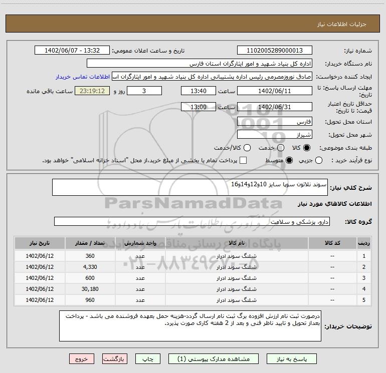Click the remaining days field 3

144,91
